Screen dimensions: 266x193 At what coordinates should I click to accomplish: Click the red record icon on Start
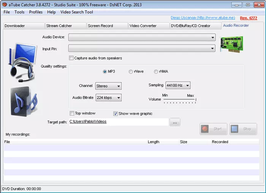pyautogui.click(x=205, y=129)
